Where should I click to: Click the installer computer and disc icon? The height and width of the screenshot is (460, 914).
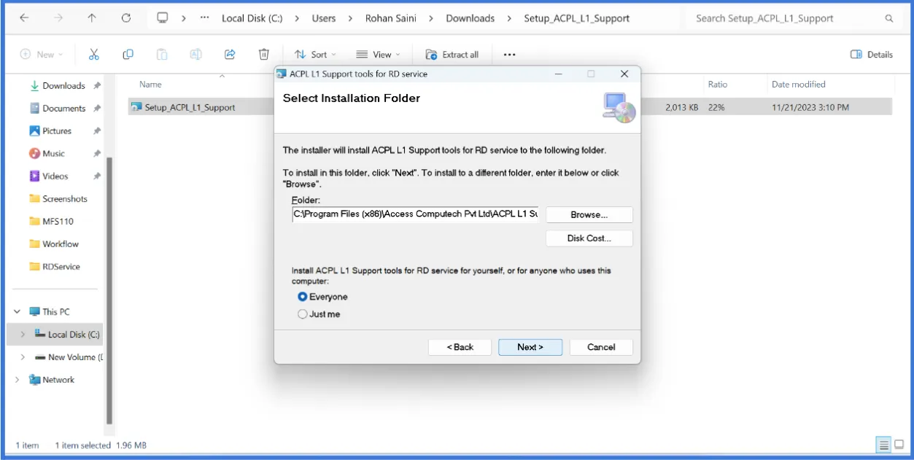[x=619, y=107]
